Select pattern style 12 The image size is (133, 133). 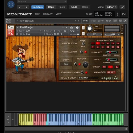pyautogui.click(x=118, y=47)
